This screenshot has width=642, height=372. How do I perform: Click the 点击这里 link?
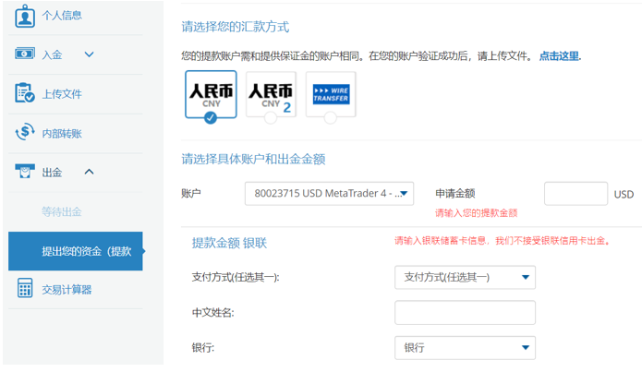(559, 56)
